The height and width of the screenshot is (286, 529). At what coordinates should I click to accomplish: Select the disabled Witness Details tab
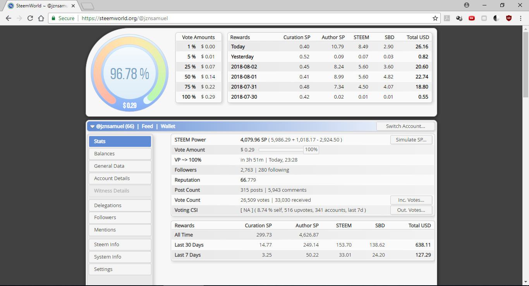[x=120, y=191]
